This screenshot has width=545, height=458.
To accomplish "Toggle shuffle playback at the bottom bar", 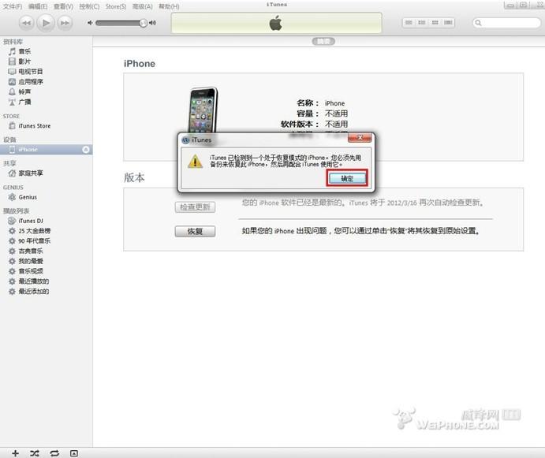I will [x=35, y=453].
